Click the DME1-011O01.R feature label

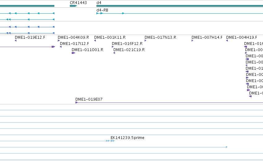coord(87,50)
